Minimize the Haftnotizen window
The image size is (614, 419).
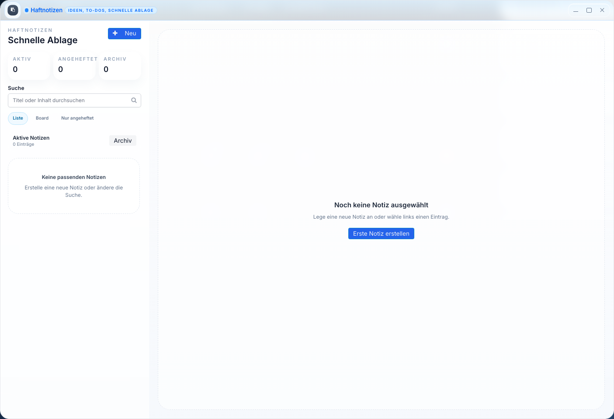(x=576, y=10)
